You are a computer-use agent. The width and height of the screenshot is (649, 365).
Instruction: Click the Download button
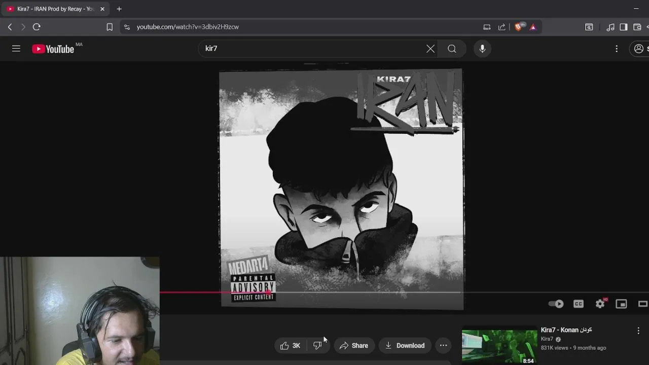point(405,346)
